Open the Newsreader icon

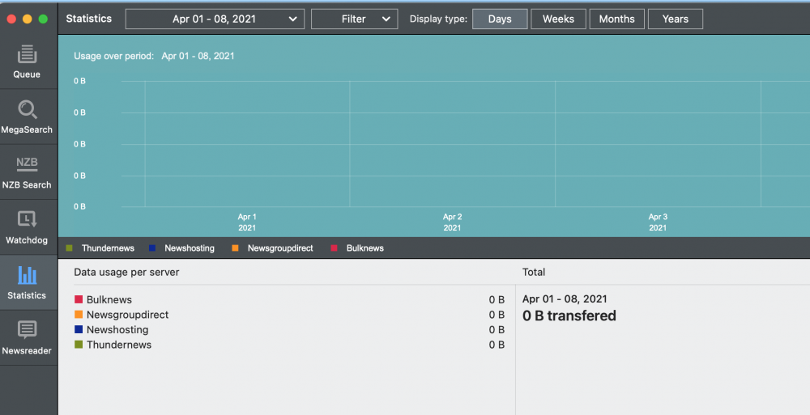click(27, 330)
